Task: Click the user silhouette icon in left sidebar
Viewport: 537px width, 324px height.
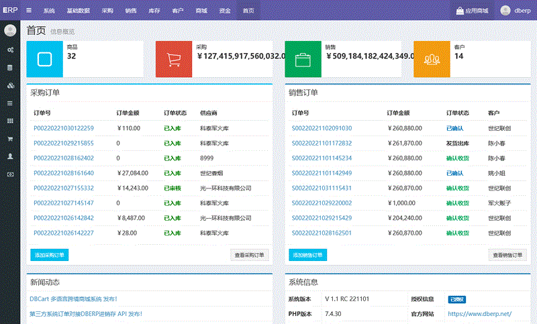Action: (9, 156)
